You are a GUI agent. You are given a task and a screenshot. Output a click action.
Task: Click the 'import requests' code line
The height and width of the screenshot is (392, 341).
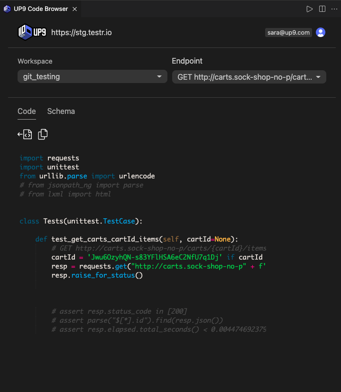[49, 158]
